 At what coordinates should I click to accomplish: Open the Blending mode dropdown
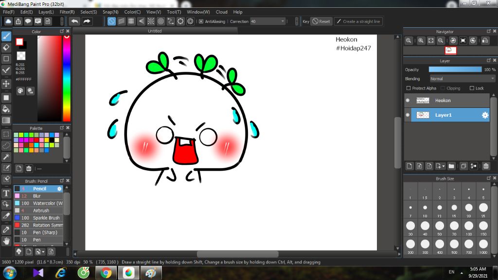pos(462,79)
